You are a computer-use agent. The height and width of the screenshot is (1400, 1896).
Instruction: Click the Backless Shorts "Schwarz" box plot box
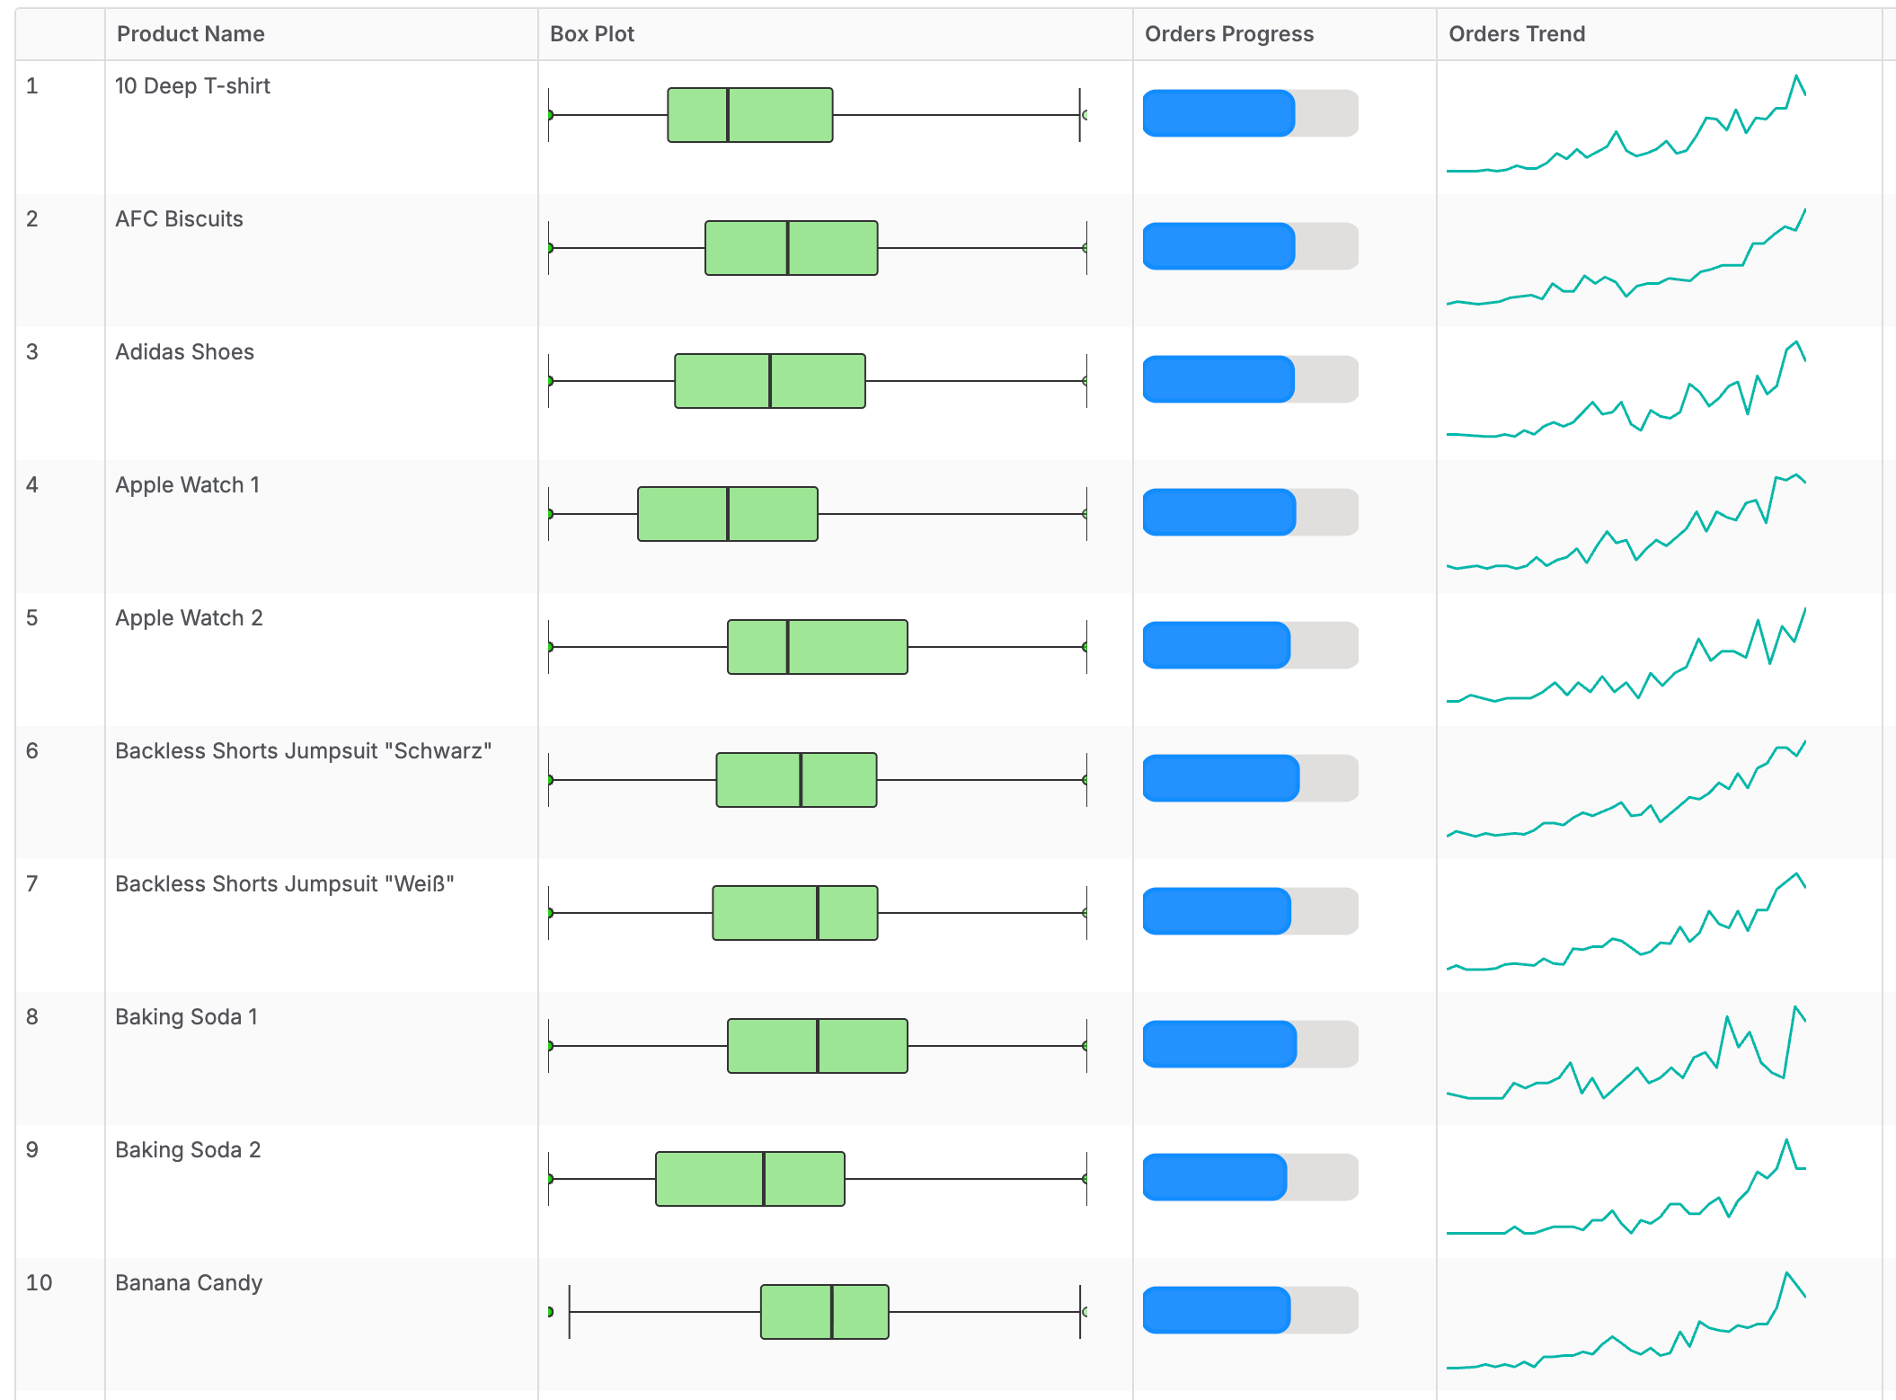(796, 780)
